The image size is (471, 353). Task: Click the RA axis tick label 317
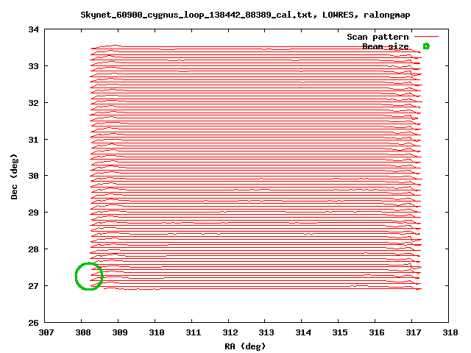414,332
